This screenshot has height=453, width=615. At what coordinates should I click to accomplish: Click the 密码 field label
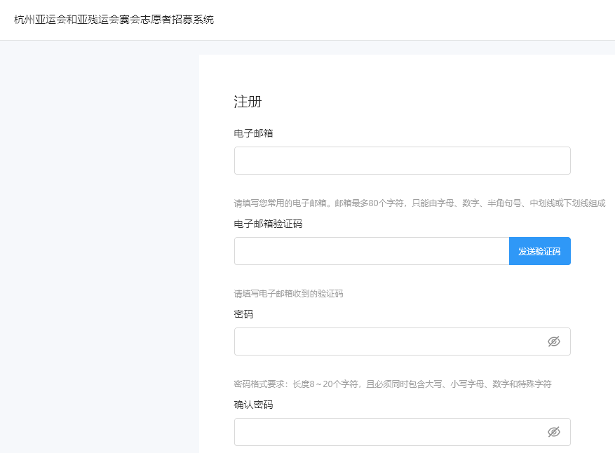coord(243,314)
